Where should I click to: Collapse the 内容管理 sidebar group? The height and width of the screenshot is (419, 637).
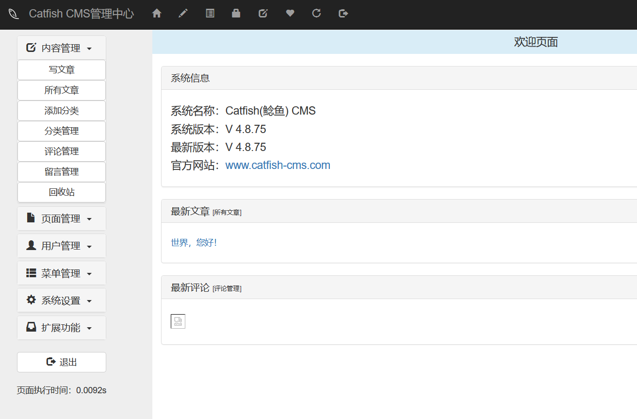pyautogui.click(x=62, y=48)
